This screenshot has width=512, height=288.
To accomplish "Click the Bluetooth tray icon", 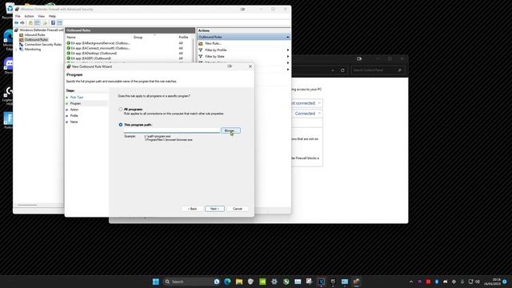I will coord(437,282).
